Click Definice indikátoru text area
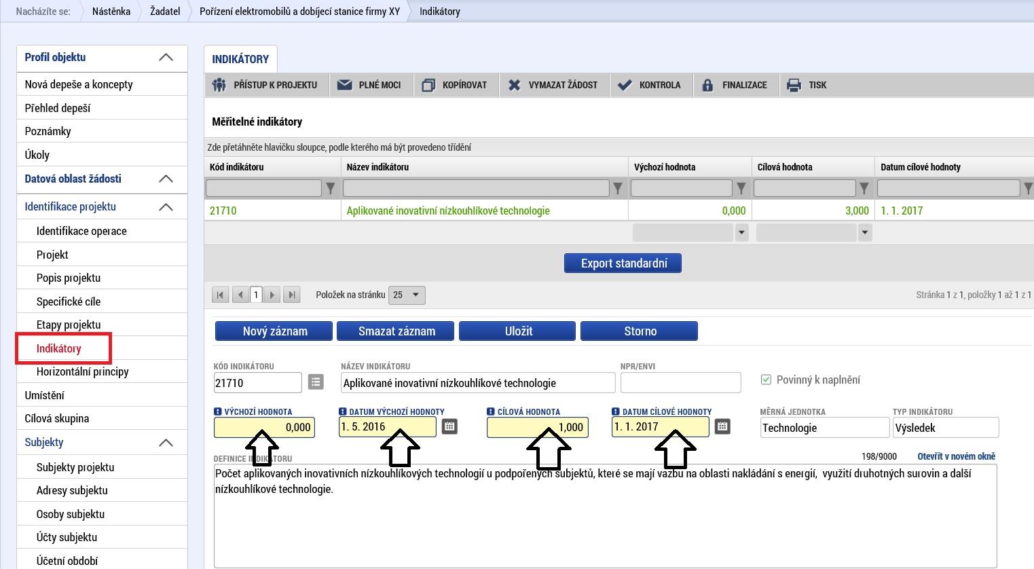Image resolution: width=1034 pixels, height=569 pixels. (606, 516)
